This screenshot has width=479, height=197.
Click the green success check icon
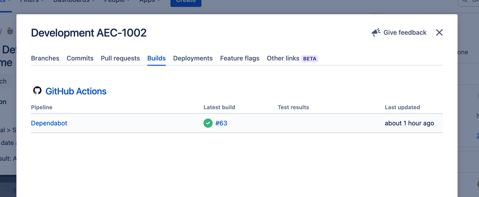(208, 123)
